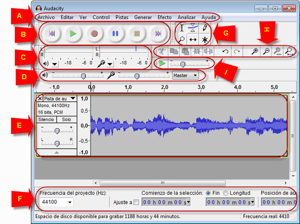Image resolution: width=300 pixels, height=224 pixels.
Task: Click the Silence audio icon
Action: 208,51
